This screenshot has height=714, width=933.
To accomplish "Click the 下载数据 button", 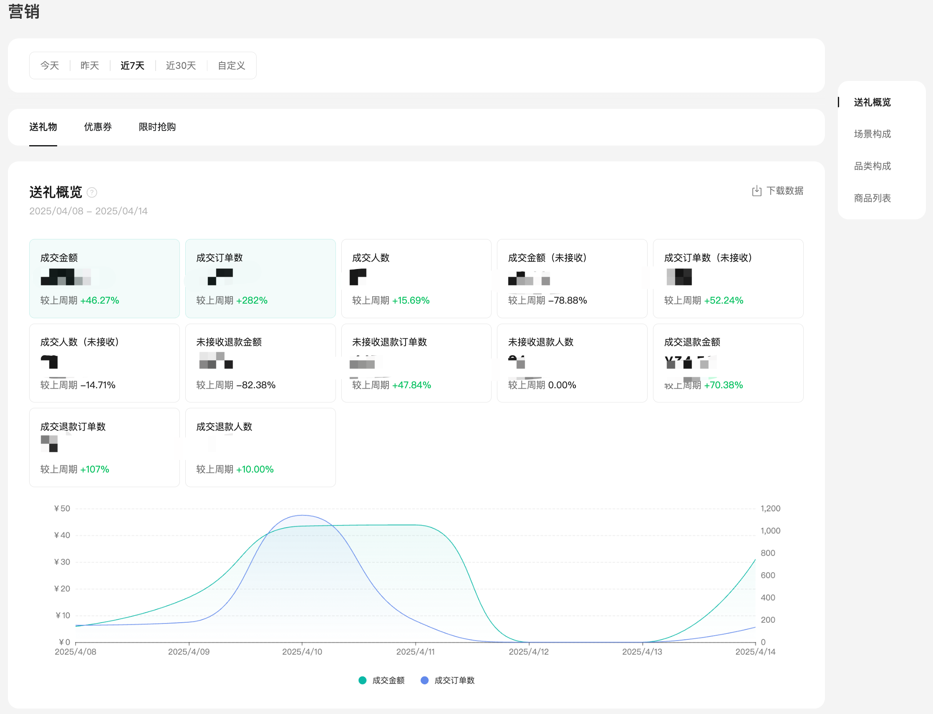I will pyautogui.click(x=784, y=191).
